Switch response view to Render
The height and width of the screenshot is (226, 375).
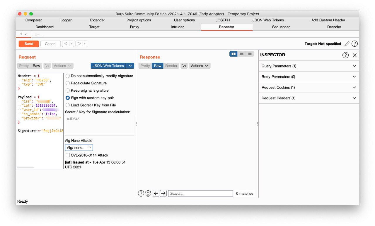(x=171, y=66)
